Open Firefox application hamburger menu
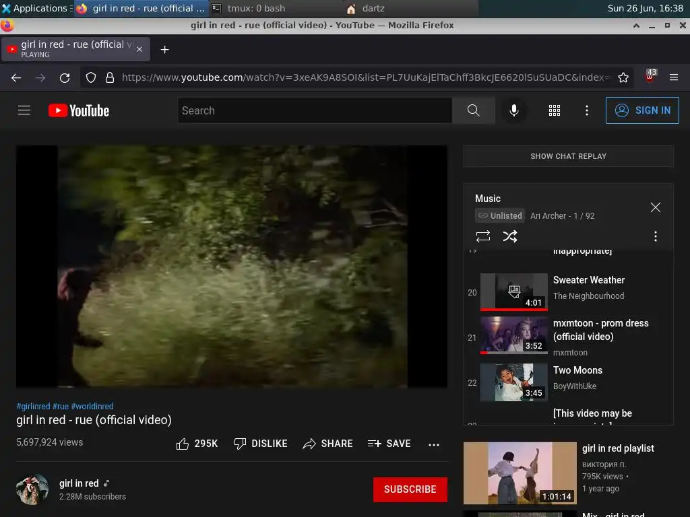 674,77
